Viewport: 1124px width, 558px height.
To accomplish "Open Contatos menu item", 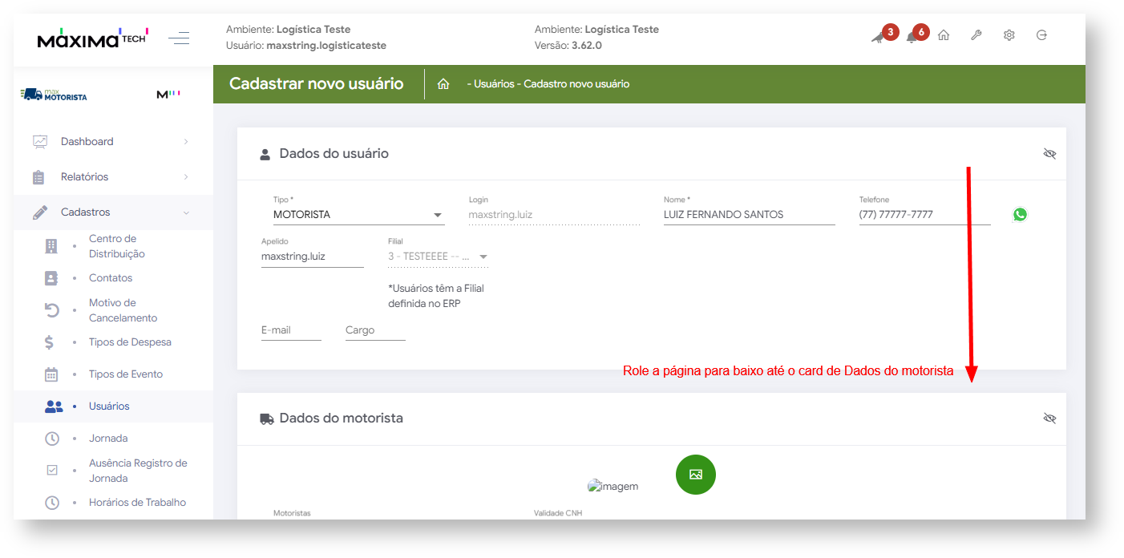I will coord(111,278).
